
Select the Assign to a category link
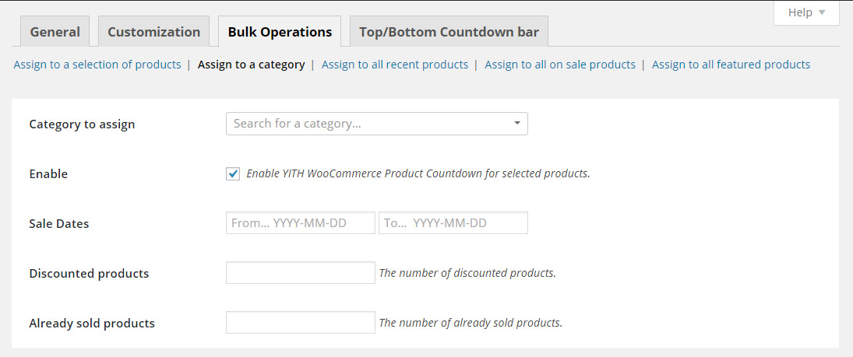(x=251, y=65)
